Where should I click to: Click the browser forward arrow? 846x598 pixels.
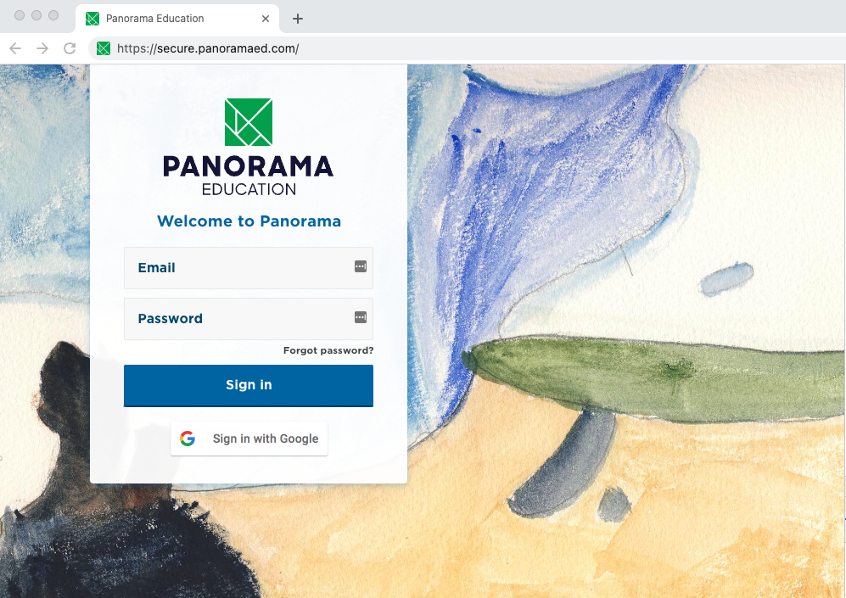click(x=42, y=48)
